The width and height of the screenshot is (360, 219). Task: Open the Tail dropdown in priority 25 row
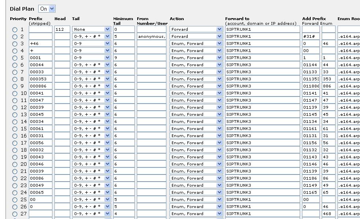tap(91, 199)
